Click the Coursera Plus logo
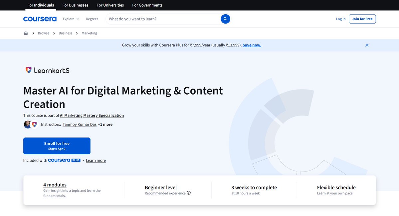Screen dimensions: 399x216 click(x=64, y=160)
